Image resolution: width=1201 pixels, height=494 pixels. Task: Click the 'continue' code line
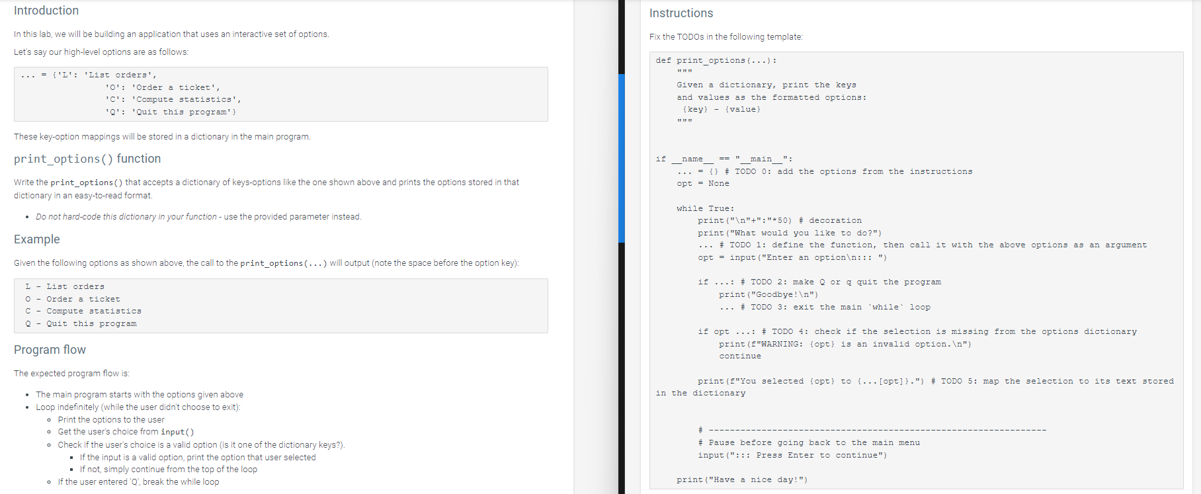740,356
